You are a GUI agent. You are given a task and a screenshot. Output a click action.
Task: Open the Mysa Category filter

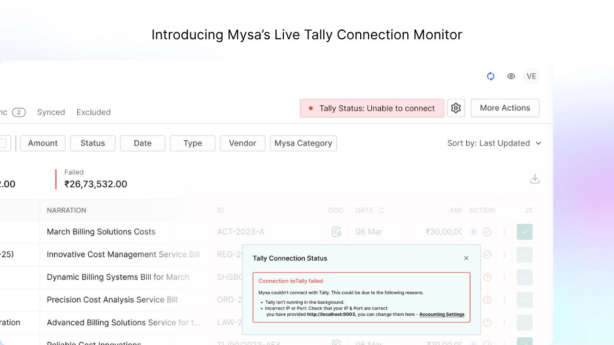[303, 143]
